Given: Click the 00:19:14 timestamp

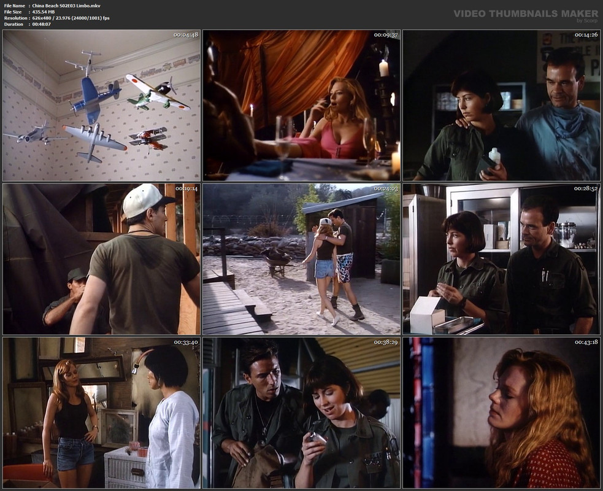Looking at the screenshot, I should click(186, 188).
